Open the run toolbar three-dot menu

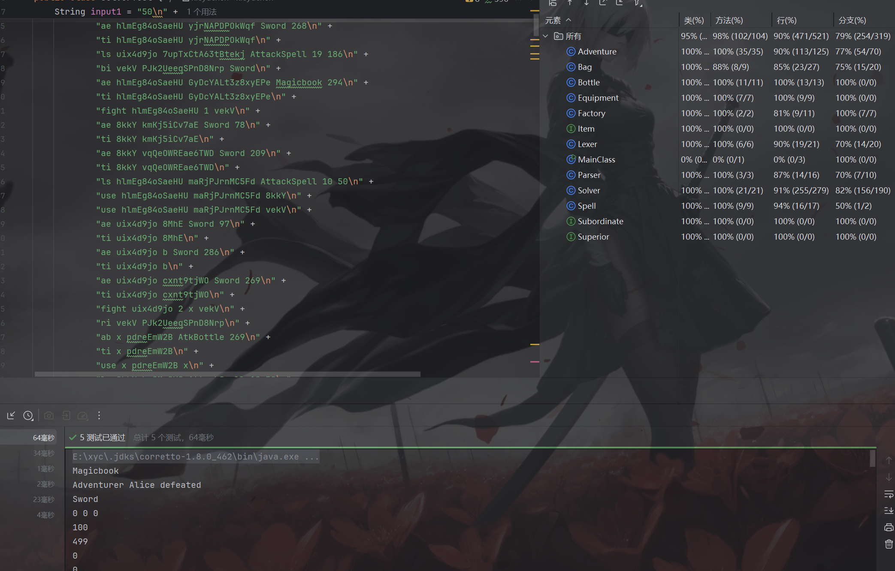pos(99,415)
